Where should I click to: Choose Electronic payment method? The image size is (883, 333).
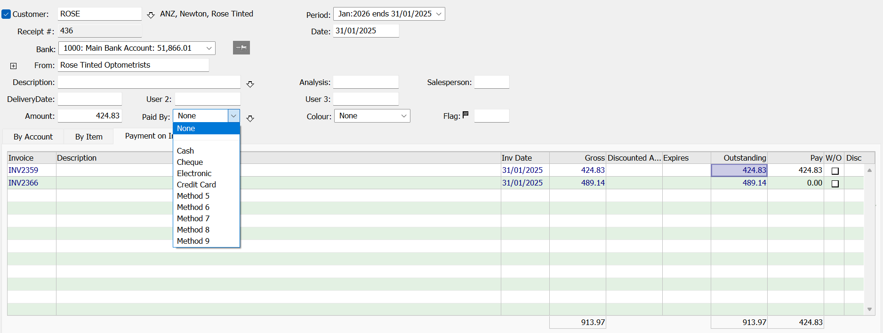pyautogui.click(x=207, y=173)
